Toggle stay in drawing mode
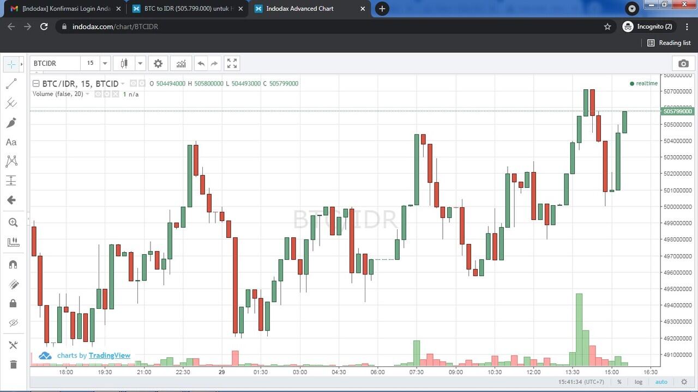The image size is (698, 392). (13, 284)
